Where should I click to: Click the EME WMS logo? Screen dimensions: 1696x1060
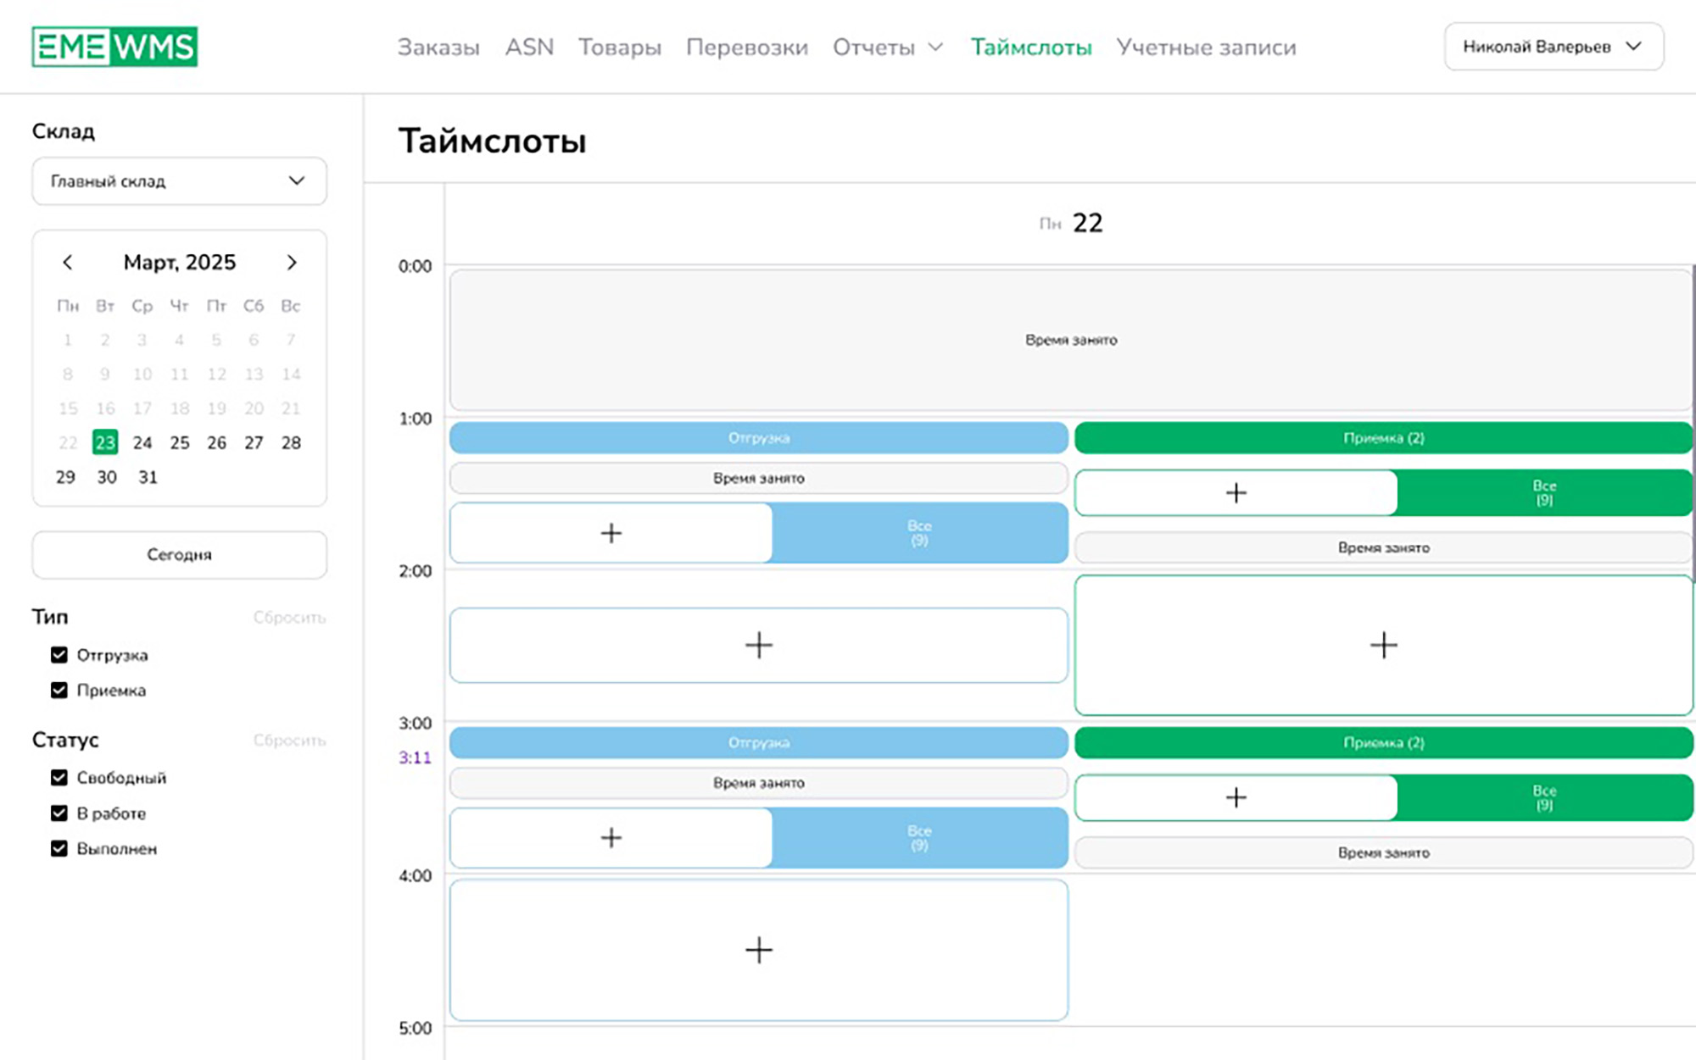(114, 47)
